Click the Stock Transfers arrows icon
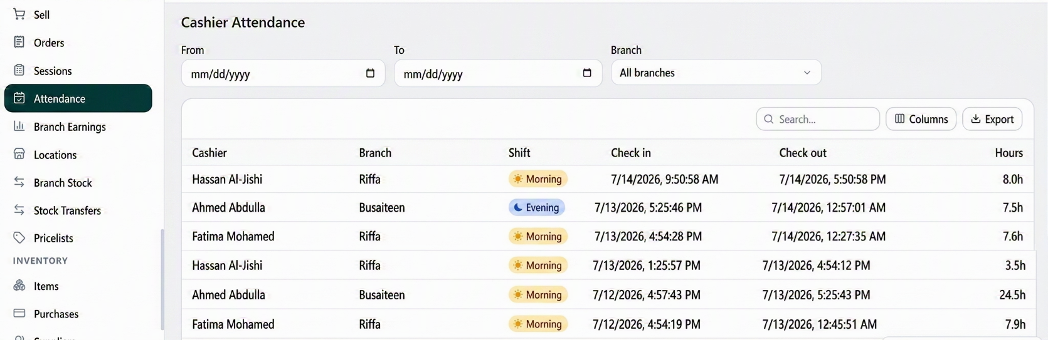 pos(19,210)
